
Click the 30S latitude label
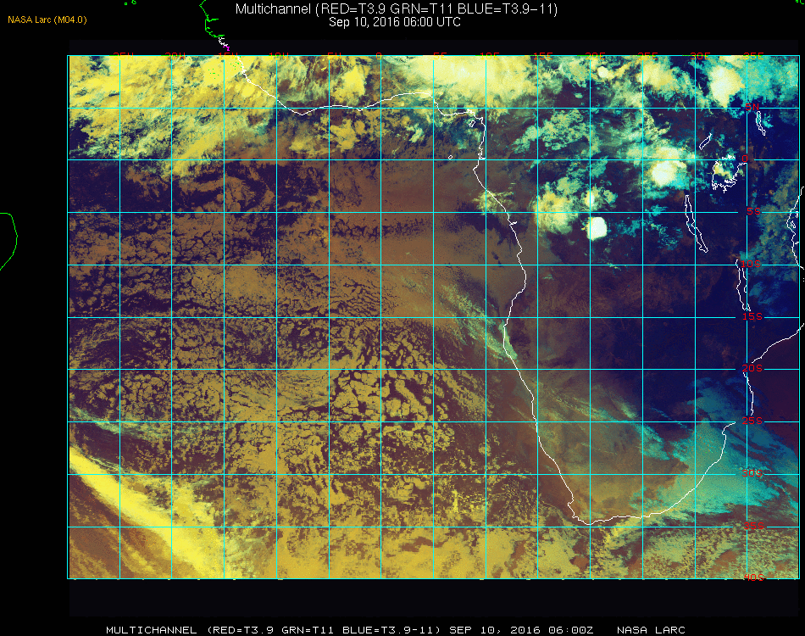click(752, 473)
